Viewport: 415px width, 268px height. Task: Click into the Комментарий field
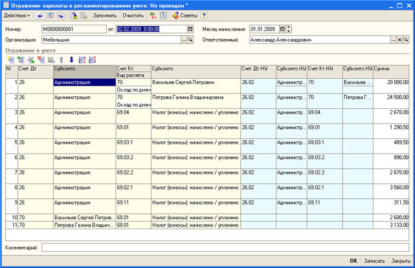(x=225, y=248)
